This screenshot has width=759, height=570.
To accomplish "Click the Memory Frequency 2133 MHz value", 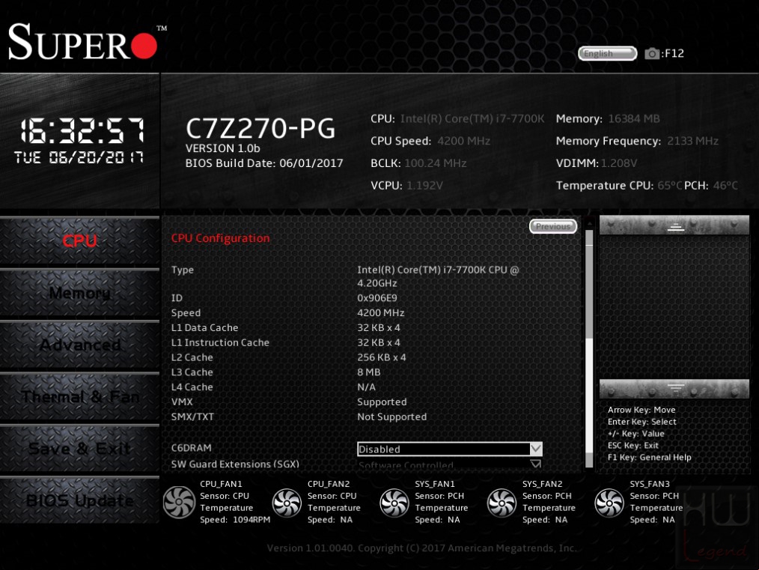I will tap(692, 141).
